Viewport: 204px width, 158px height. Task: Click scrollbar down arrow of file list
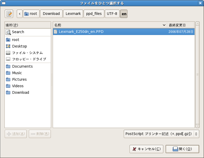coord(197,126)
